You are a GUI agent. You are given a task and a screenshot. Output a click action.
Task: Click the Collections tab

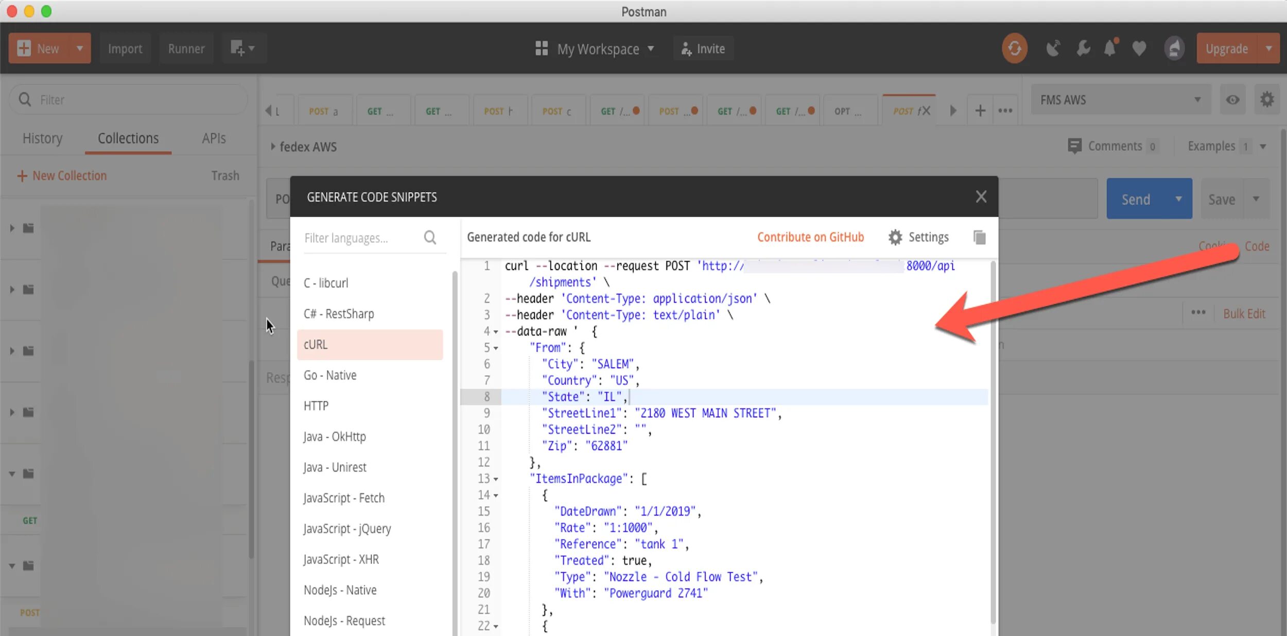[x=127, y=138]
